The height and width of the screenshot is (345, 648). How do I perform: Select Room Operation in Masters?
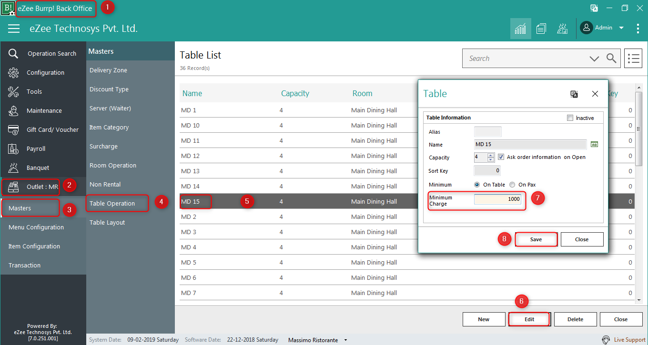pos(113,165)
